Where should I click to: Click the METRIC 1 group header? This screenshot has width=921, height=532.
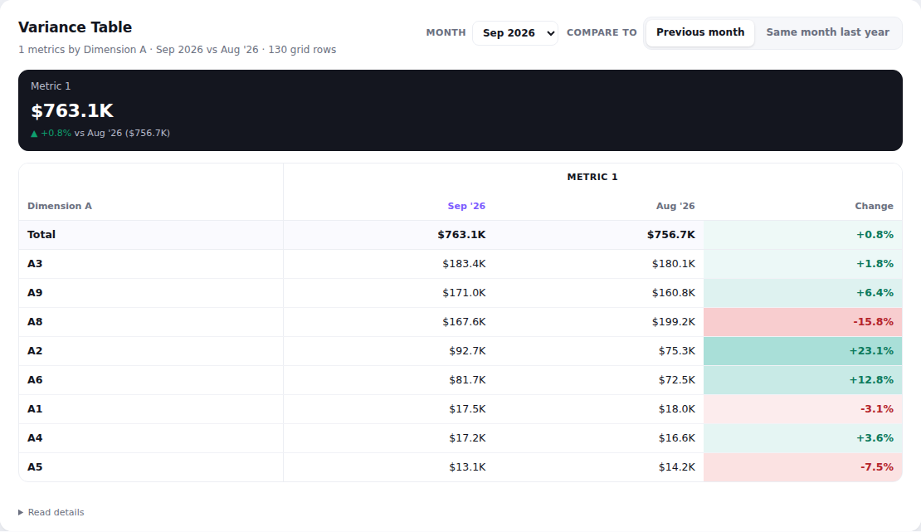[592, 177]
